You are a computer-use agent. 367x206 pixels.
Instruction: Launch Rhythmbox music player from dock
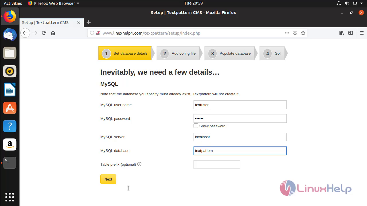tap(10, 71)
